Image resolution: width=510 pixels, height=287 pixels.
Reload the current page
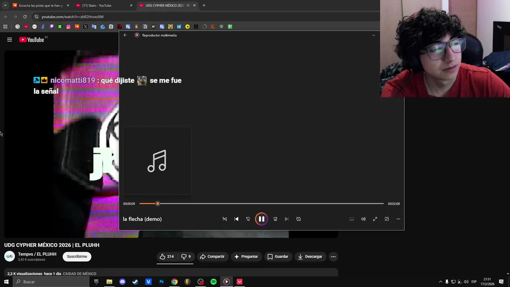(x=25, y=17)
